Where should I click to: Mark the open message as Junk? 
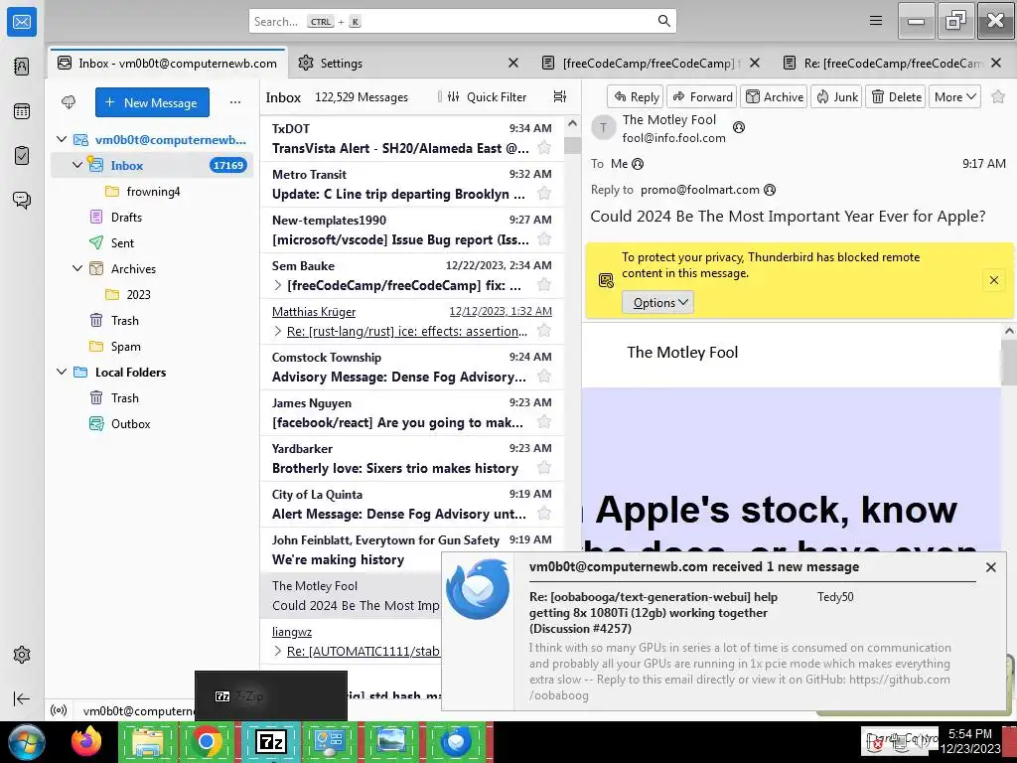(836, 96)
